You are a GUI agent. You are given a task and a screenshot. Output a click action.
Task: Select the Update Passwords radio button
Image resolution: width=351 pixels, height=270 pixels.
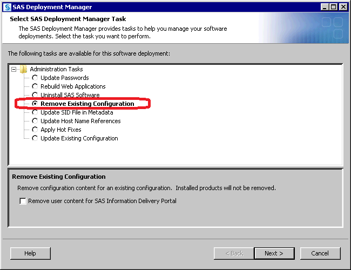coord(35,78)
